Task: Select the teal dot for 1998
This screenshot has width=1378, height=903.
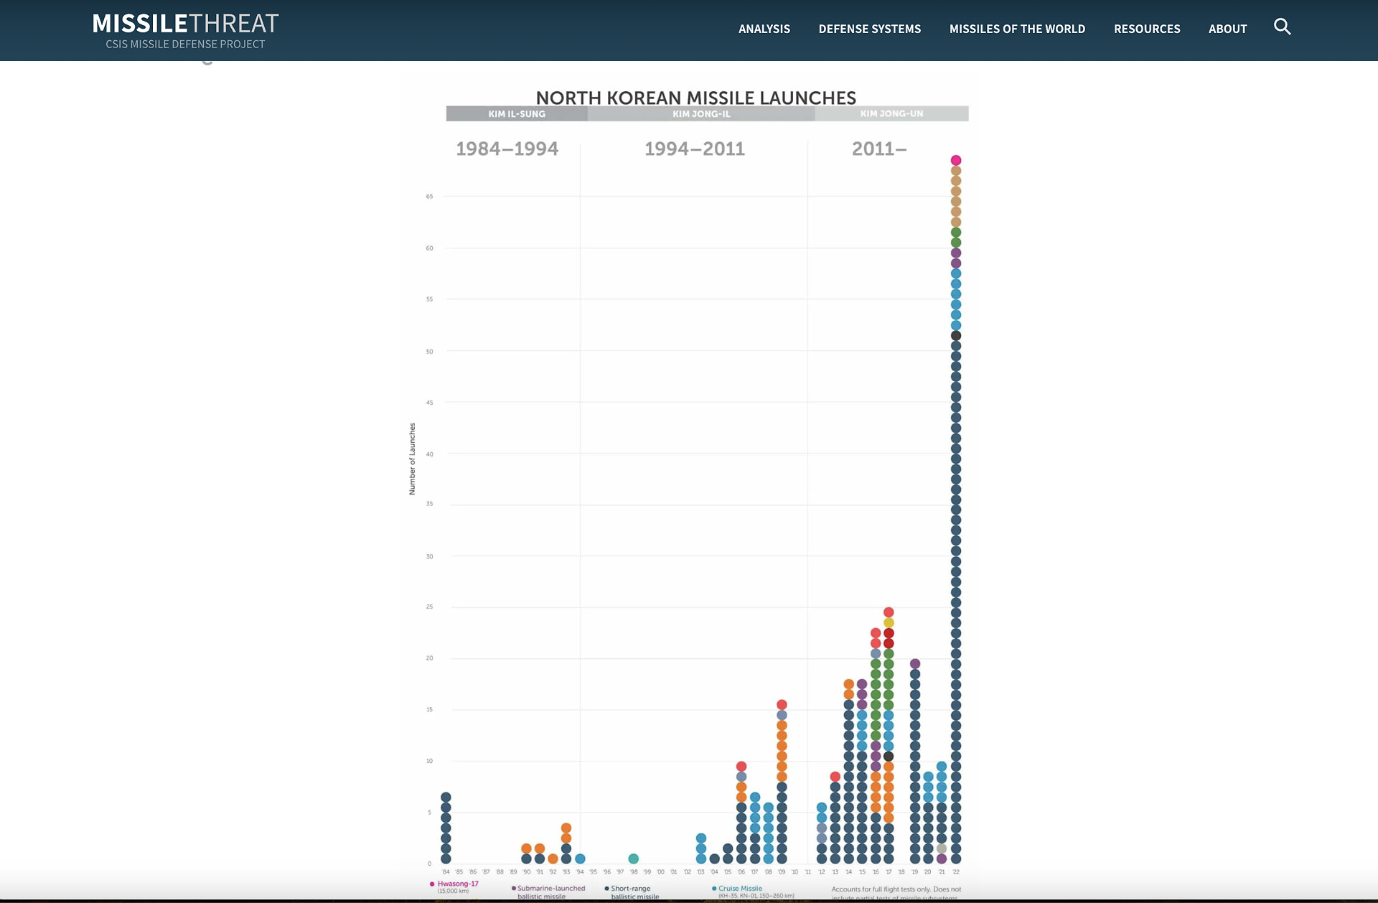Action: pyautogui.click(x=633, y=858)
